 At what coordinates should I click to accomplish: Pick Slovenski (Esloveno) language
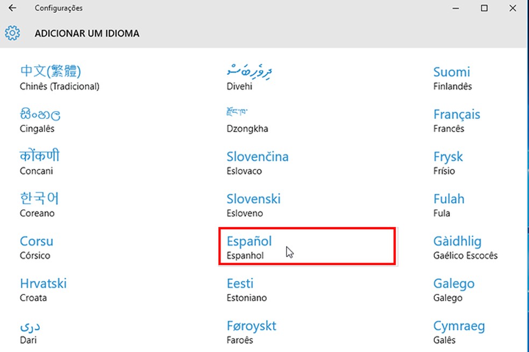[254, 205]
